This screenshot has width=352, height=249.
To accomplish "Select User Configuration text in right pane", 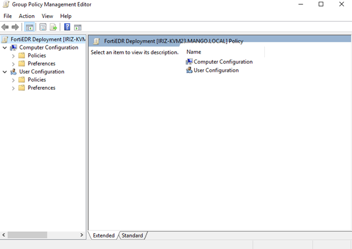I will 216,71.
